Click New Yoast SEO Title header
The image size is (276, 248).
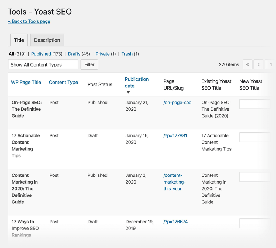pyautogui.click(x=251, y=85)
